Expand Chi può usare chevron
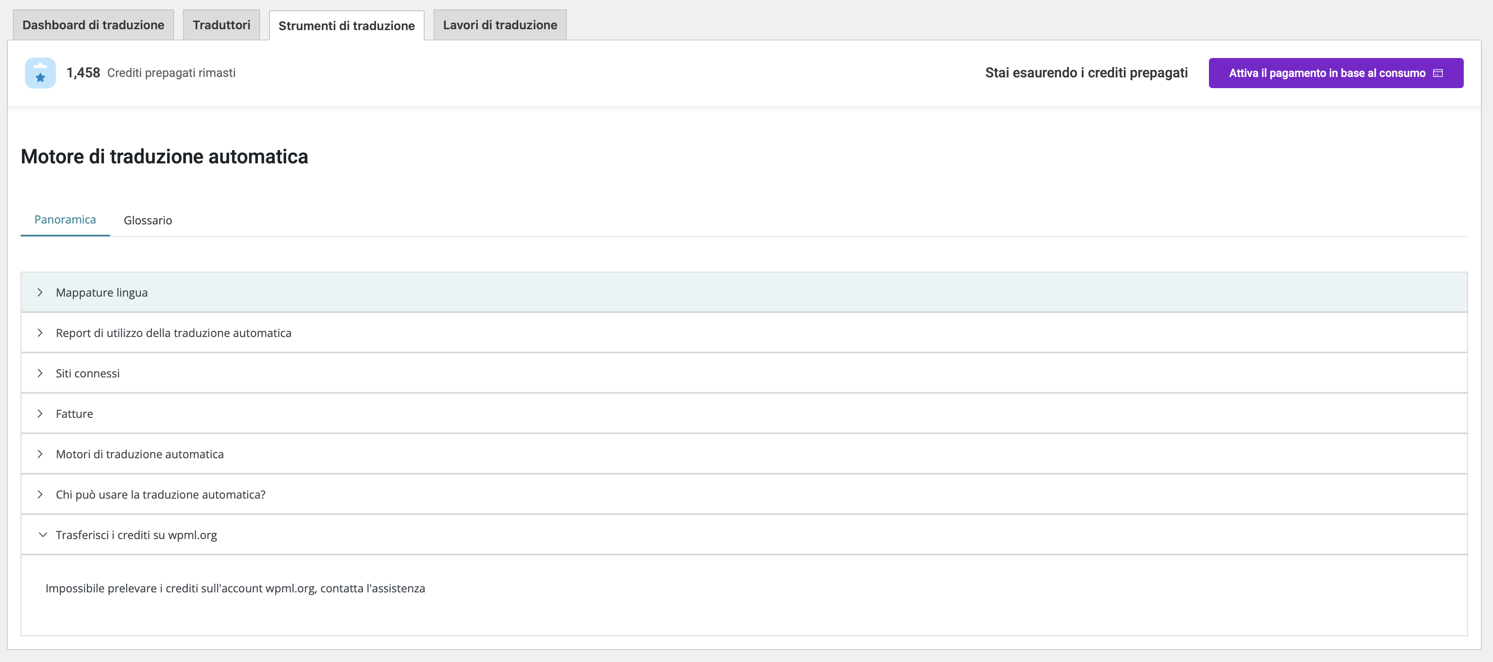Screen dimensions: 1493x662 coord(40,494)
